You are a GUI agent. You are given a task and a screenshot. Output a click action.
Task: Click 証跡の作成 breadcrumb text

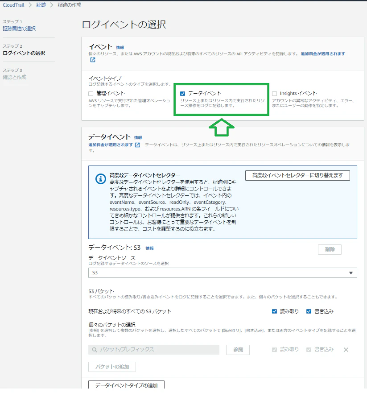coord(69,5)
